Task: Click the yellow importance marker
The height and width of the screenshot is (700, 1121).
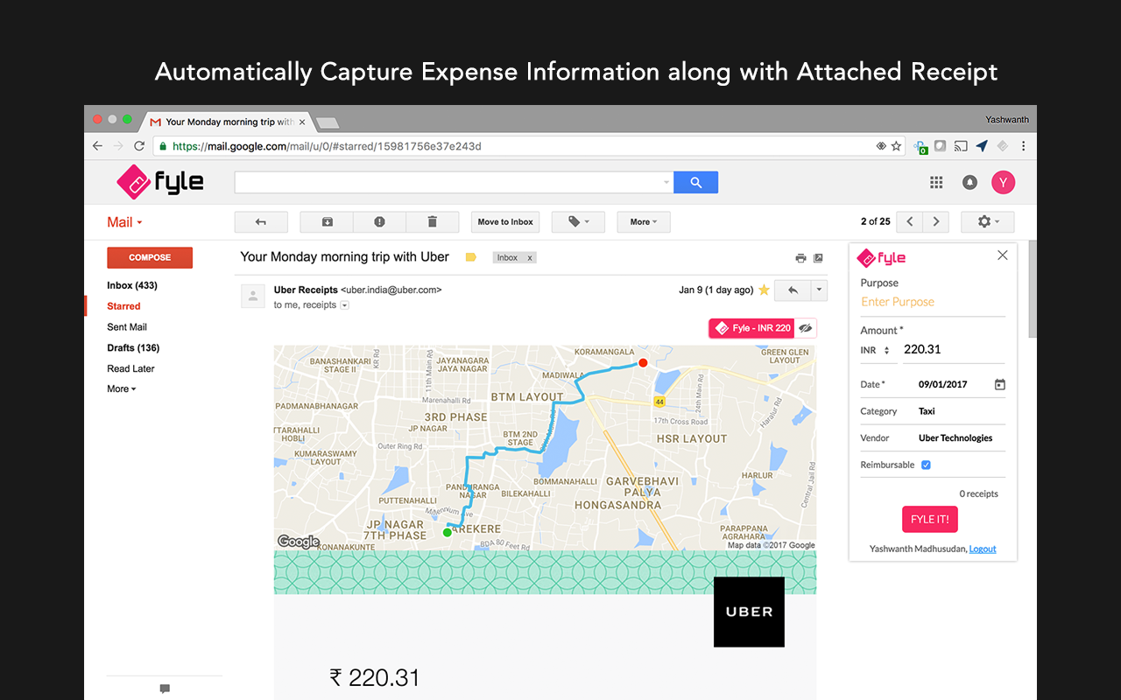Action: click(x=470, y=257)
